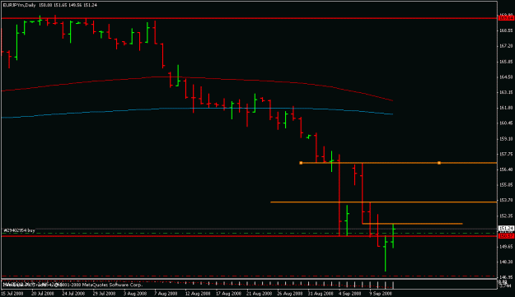The width and height of the screenshot is (515, 297).
Task: Select the left handle of upper orange line
Action: click(x=301, y=163)
